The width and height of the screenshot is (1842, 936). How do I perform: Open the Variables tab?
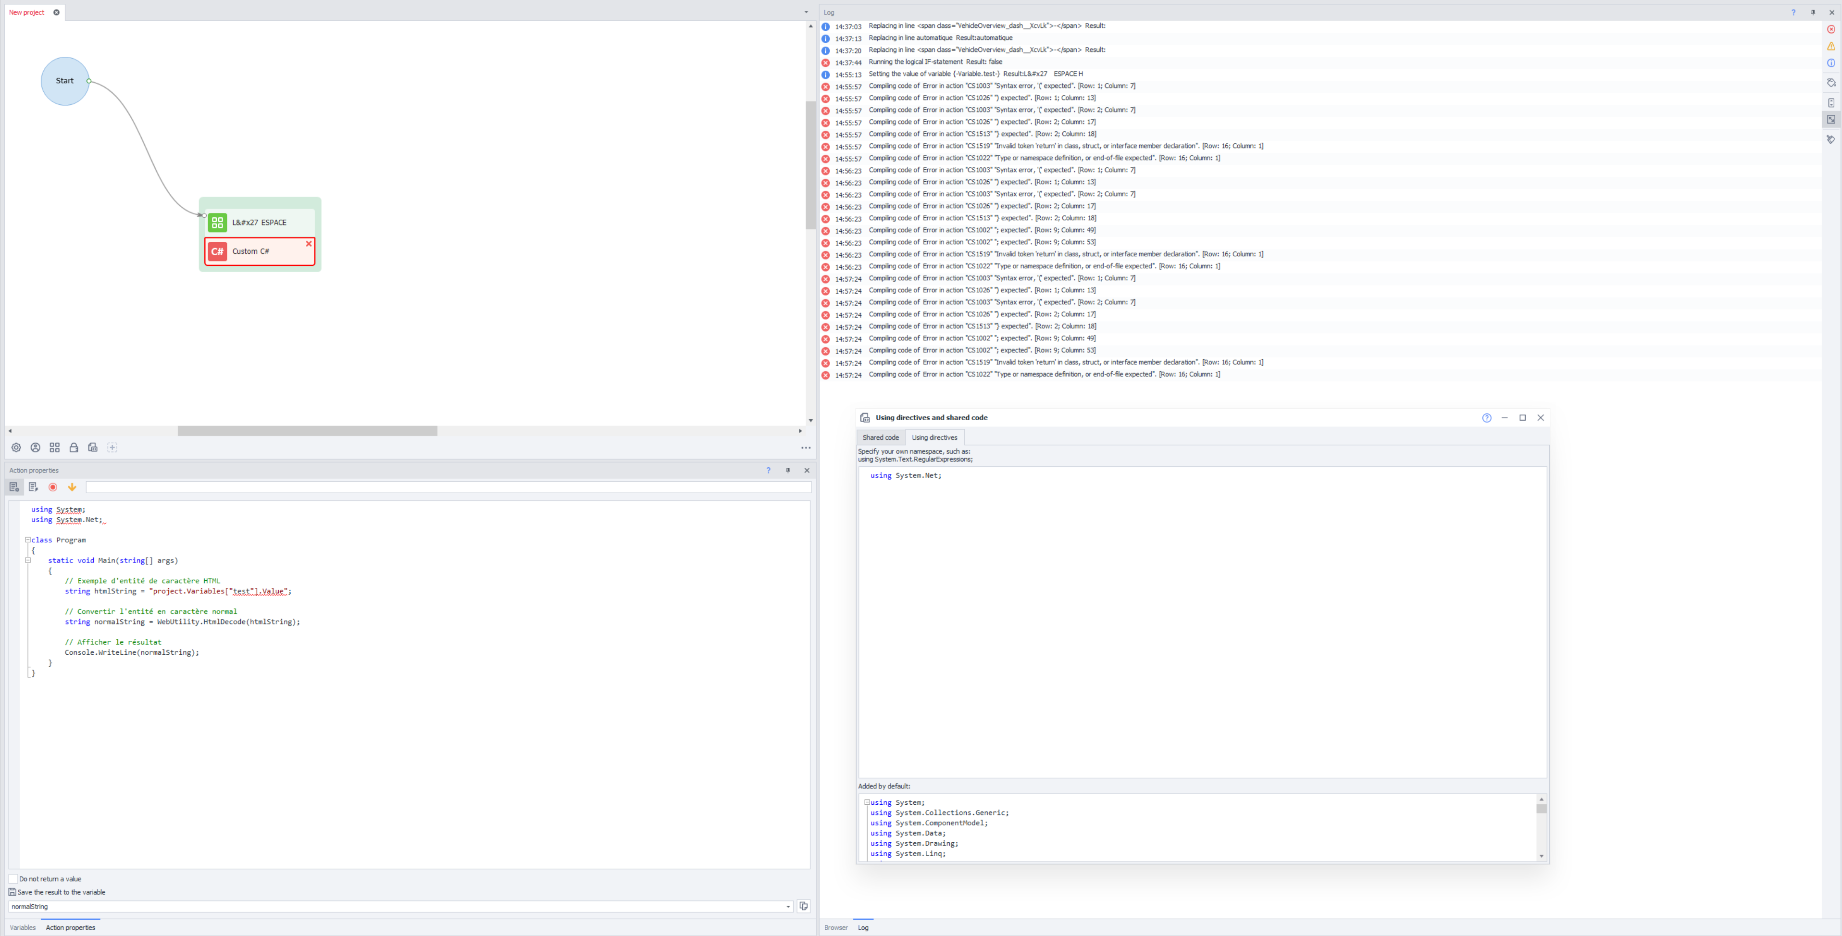23,927
